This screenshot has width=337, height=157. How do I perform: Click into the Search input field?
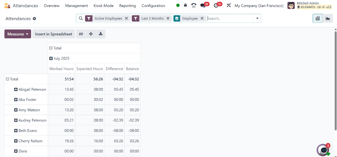point(229,19)
